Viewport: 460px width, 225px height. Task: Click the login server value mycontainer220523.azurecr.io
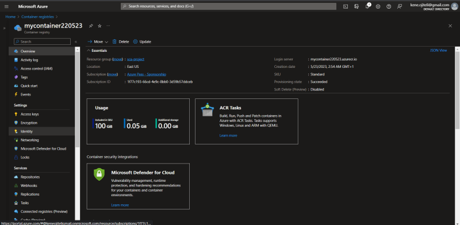point(333,59)
